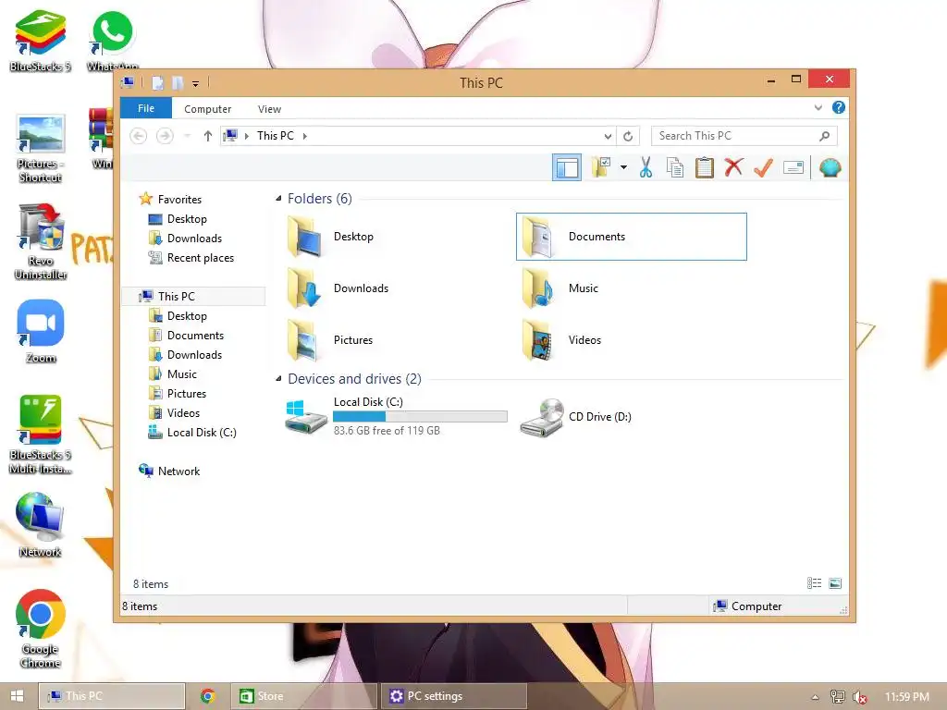Expand the ribbon with the chevron

818,107
